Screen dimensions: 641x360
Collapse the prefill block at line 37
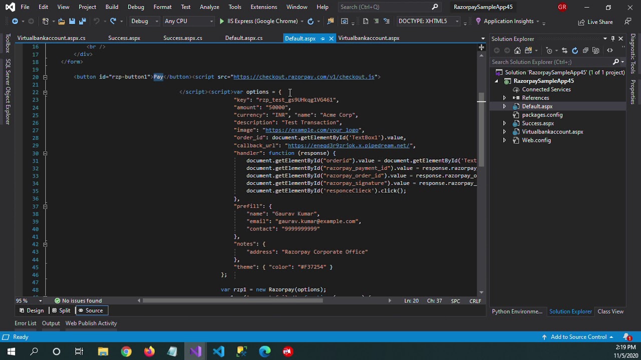pos(45,206)
